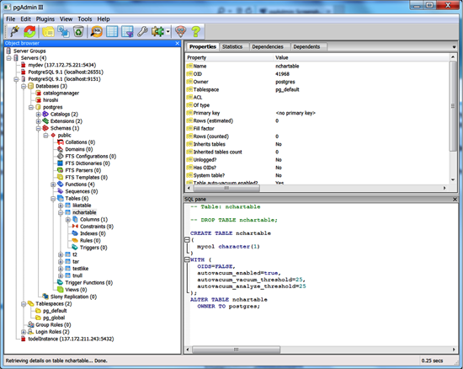Open the File menu
Viewport: 463px width, 369px height.
point(11,19)
